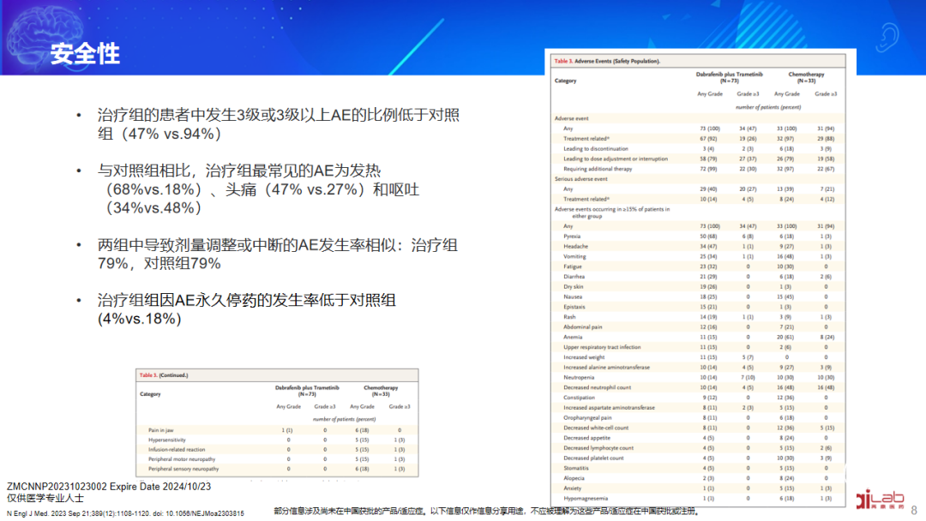Click the Alopecia row label
This screenshot has width=926, height=521.
tap(574, 478)
